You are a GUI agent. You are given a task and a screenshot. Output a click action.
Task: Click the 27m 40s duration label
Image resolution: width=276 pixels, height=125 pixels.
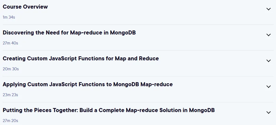pos(10,43)
